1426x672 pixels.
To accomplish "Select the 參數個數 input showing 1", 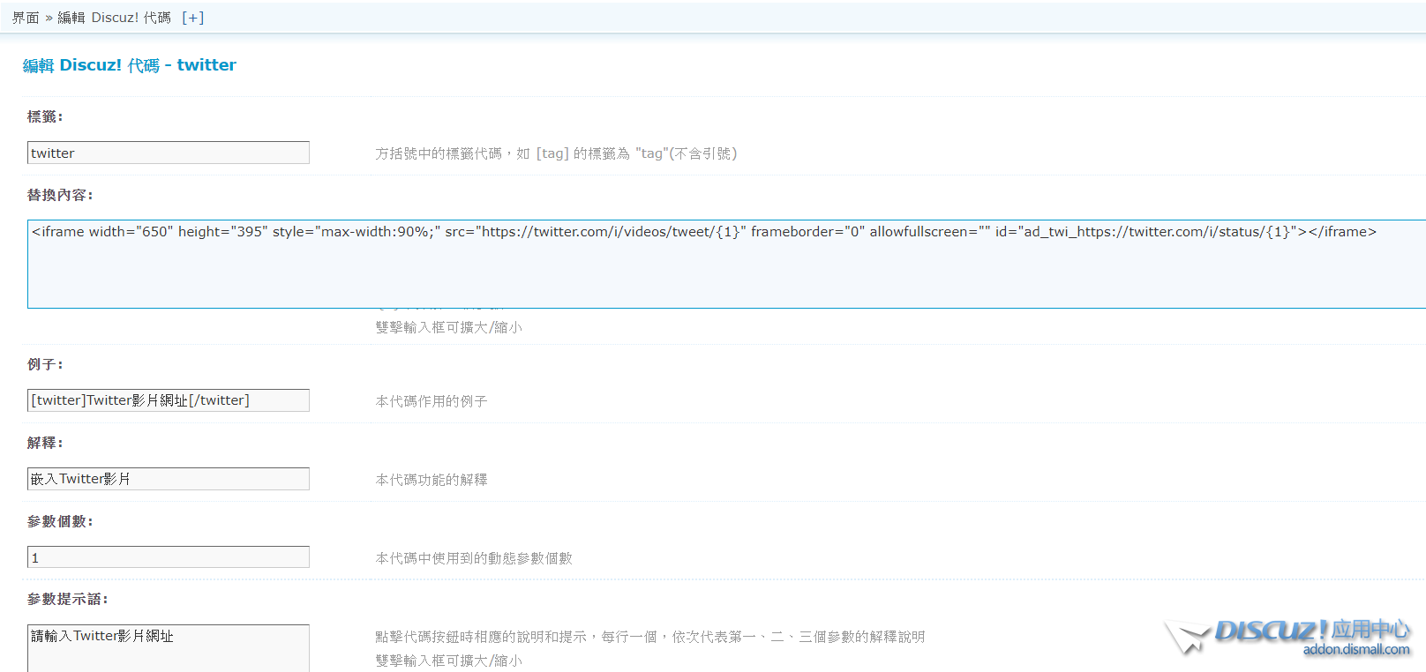I will tap(168, 557).
